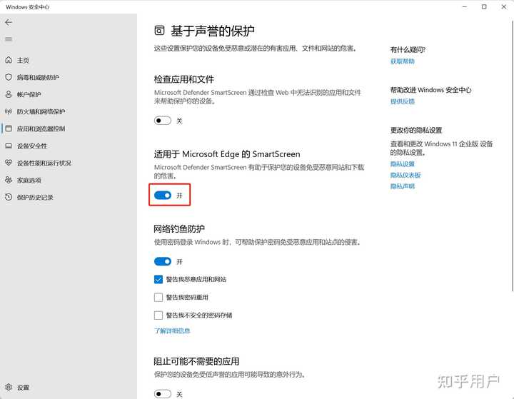The height and width of the screenshot is (399, 514).
Task: Open 保护历史记录 in sidebar
Action: coord(35,197)
